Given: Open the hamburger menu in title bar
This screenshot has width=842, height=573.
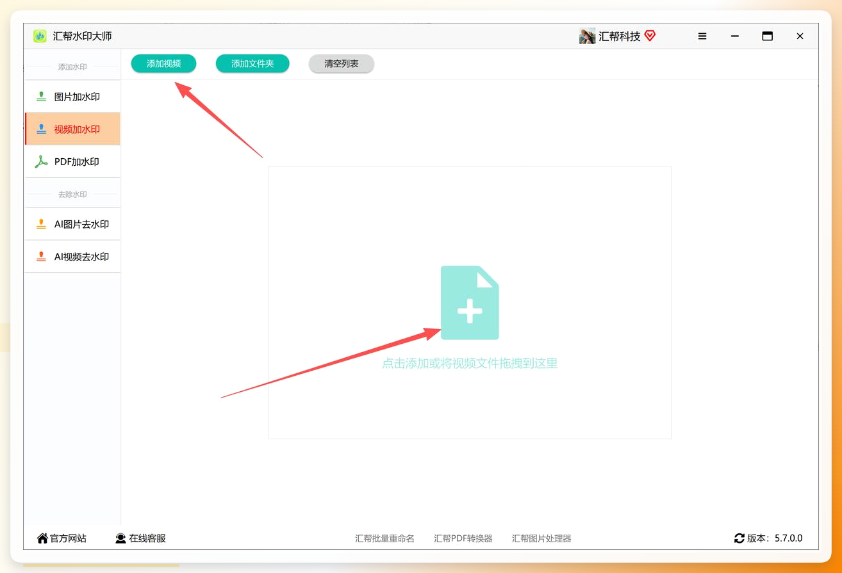Looking at the screenshot, I should (x=702, y=36).
